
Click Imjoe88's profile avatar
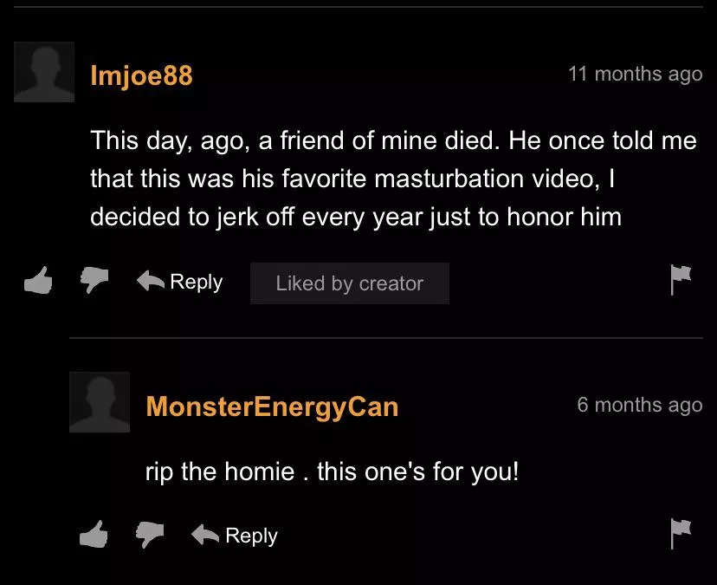(x=44, y=72)
